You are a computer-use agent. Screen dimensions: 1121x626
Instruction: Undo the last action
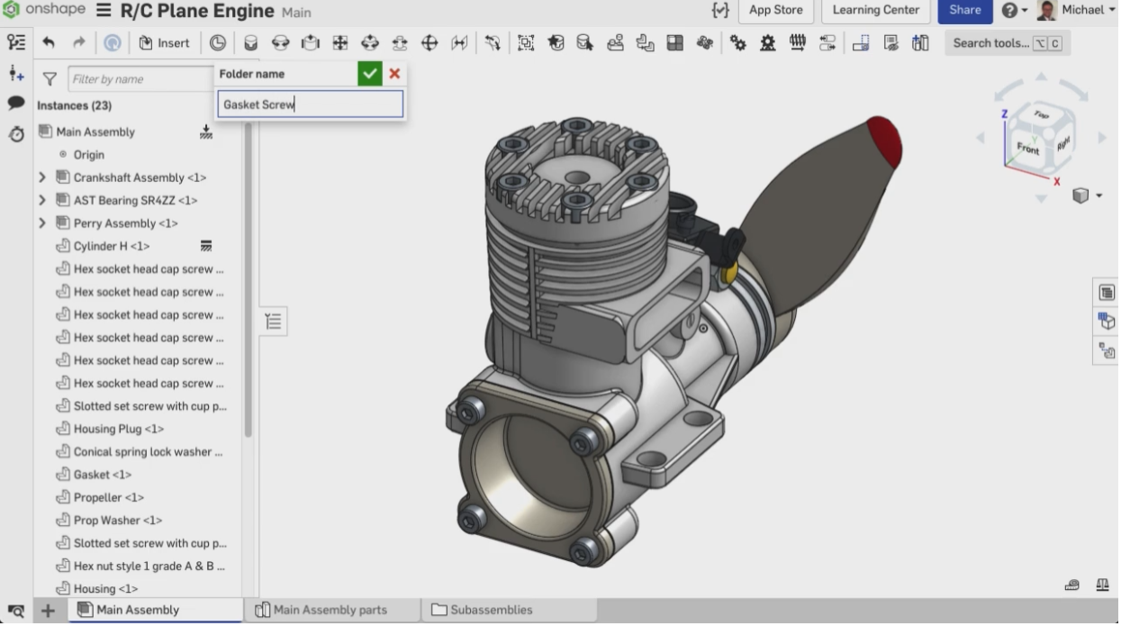click(x=49, y=42)
